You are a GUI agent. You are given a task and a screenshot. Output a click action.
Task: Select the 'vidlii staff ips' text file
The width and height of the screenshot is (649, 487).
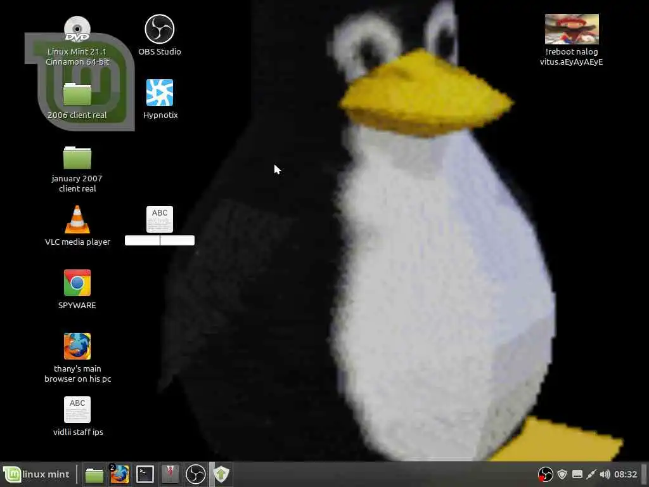coord(77,410)
